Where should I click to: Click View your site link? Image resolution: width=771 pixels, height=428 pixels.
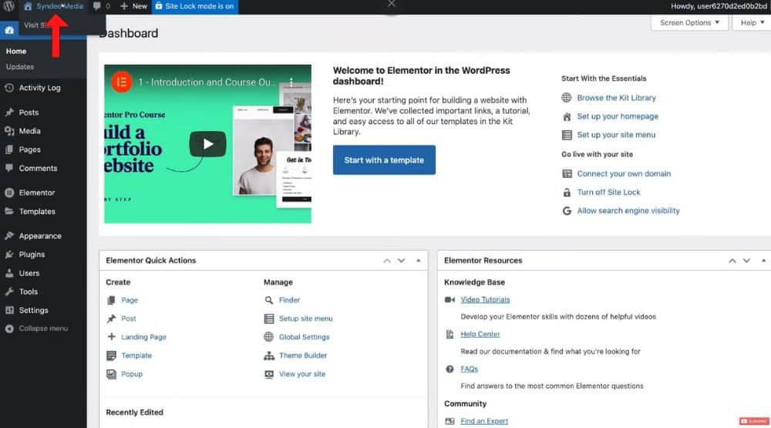pos(302,374)
